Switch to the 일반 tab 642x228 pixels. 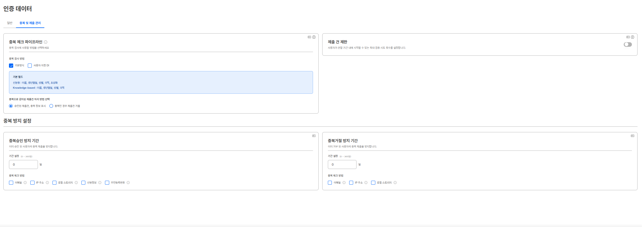(10, 23)
